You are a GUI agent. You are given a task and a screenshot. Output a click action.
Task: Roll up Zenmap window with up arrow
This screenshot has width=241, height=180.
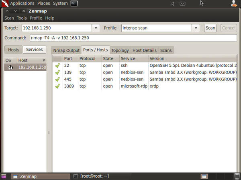click(x=7, y=11)
